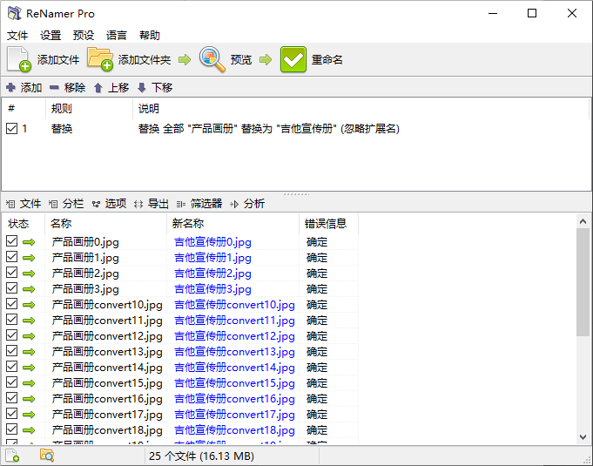This screenshot has width=593, height=466.
Task: Select file name 产品画册convert18.jpg
Action: coord(107,430)
